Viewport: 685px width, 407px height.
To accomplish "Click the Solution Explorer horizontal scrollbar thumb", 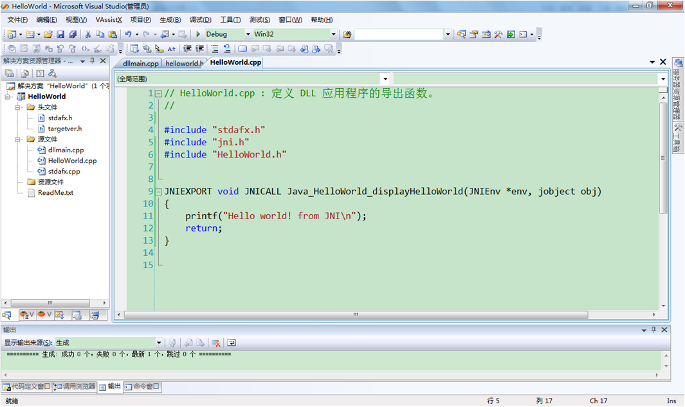I will (50, 303).
